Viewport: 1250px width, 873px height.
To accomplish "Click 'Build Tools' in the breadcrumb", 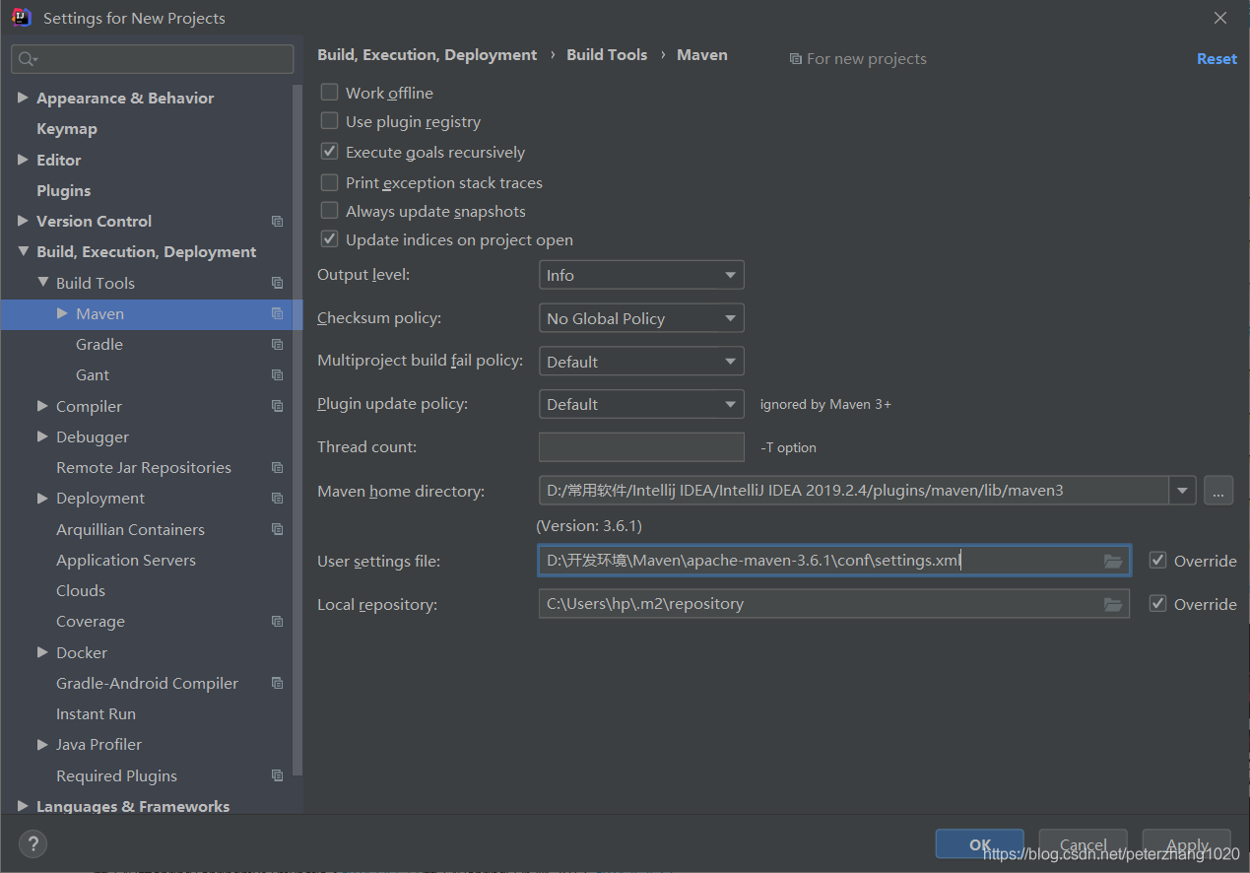I will (607, 55).
